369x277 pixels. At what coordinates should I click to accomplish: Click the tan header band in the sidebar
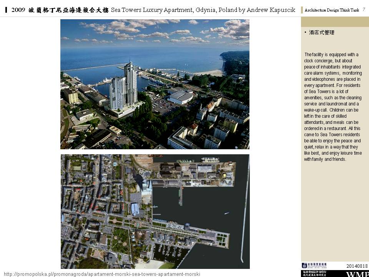[x=334, y=22]
